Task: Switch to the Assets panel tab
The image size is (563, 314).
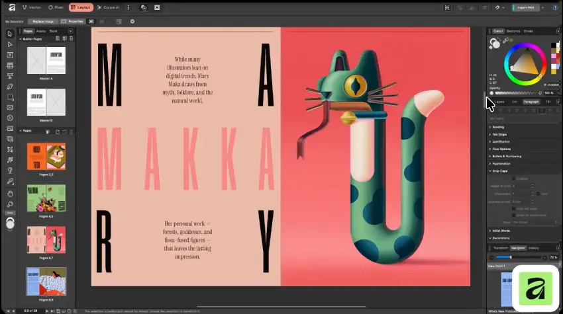Action: tap(41, 31)
